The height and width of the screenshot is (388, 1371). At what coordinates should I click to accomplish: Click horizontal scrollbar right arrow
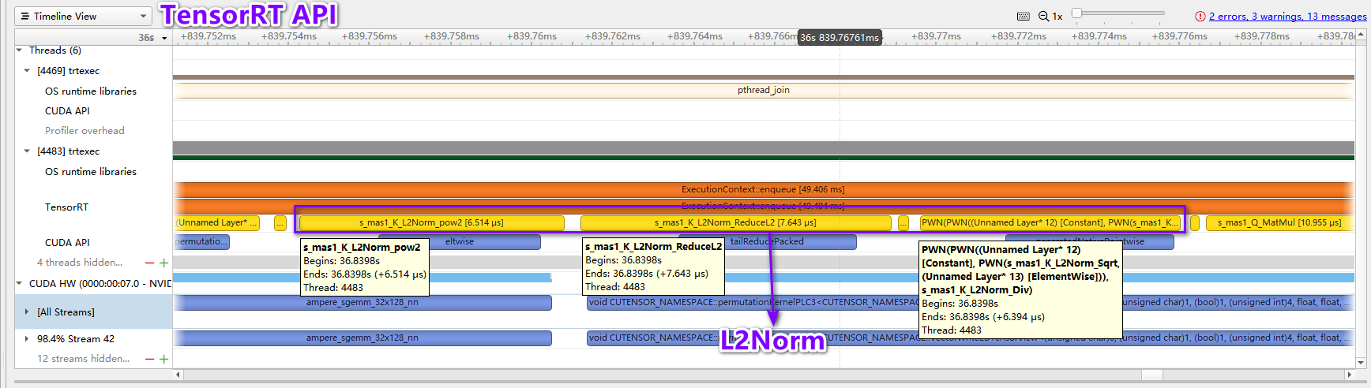point(1350,375)
